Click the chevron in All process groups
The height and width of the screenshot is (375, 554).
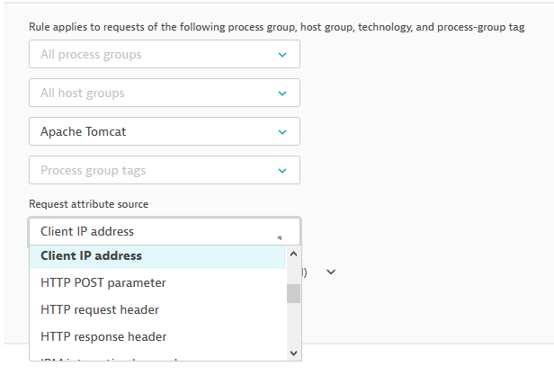[x=282, y=55]
